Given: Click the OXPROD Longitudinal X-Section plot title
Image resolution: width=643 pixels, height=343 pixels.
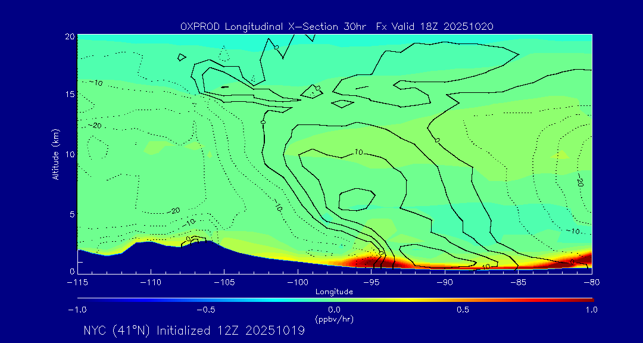Looking at the screenshot, I should [x=336, y=27].
